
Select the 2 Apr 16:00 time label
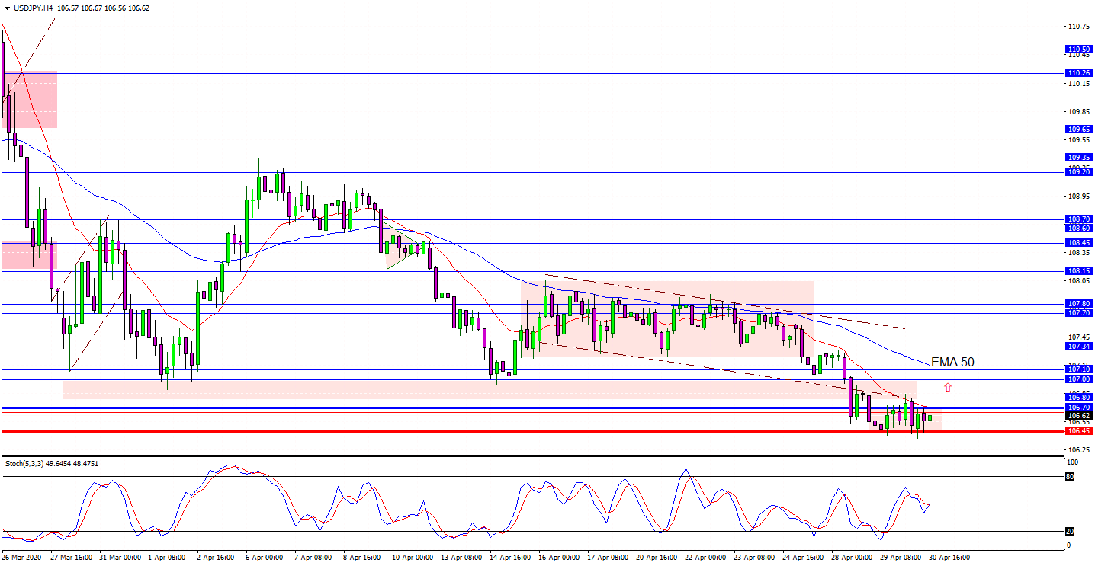tap(217, 558)
